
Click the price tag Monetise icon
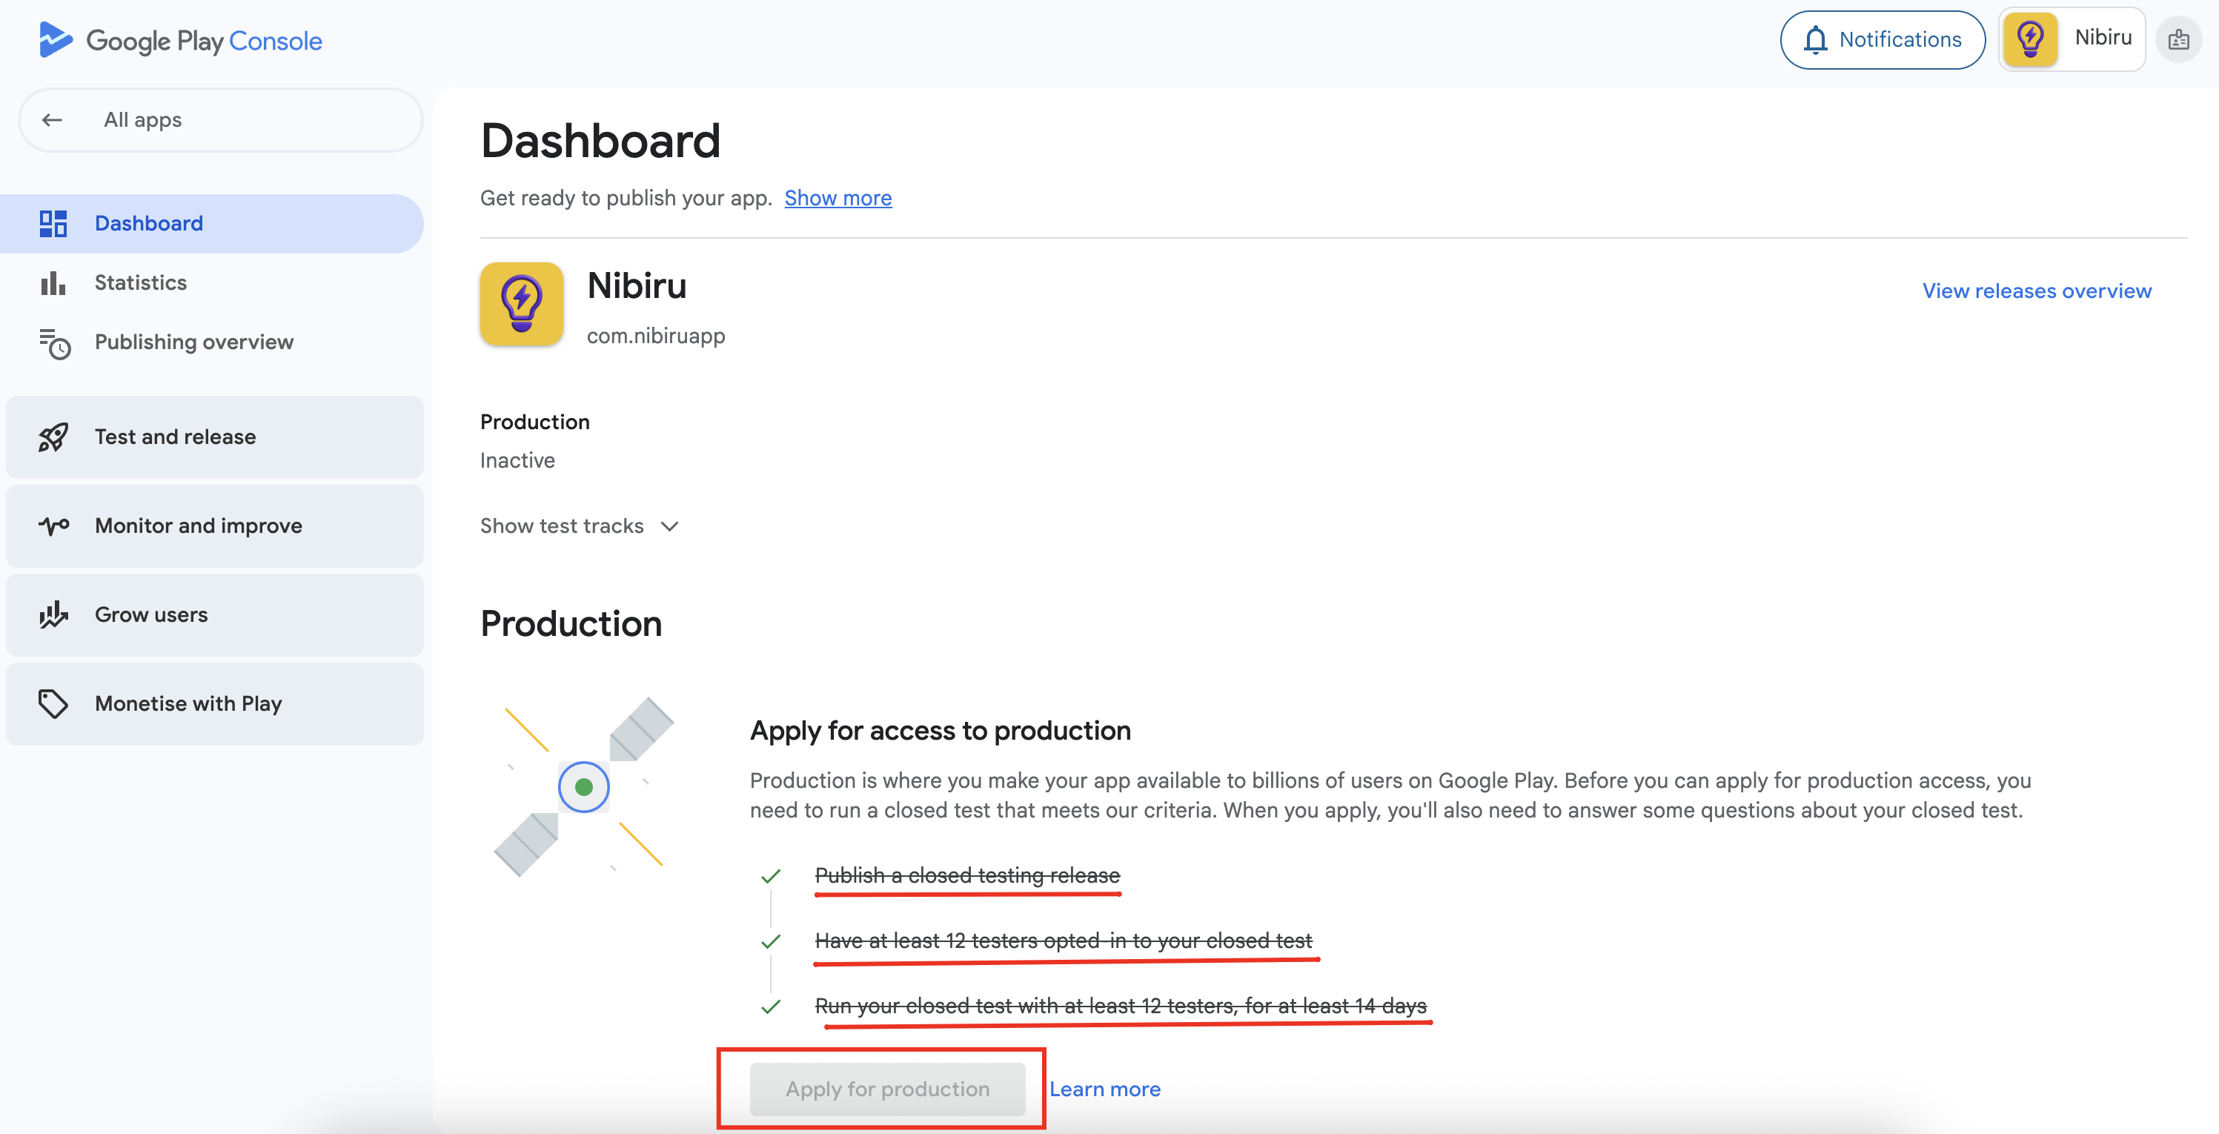tap(53, 704)
